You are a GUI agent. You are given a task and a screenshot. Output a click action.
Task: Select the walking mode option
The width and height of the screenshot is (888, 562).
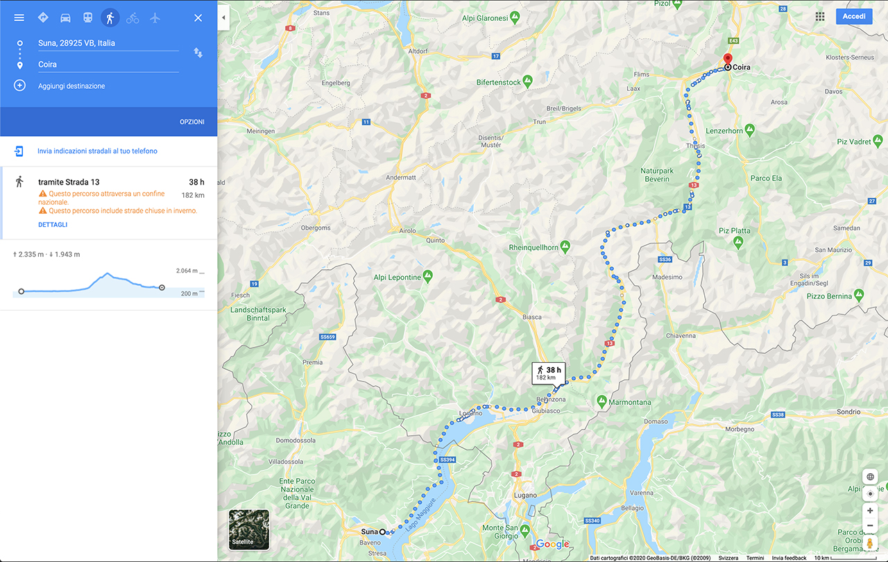110,17
